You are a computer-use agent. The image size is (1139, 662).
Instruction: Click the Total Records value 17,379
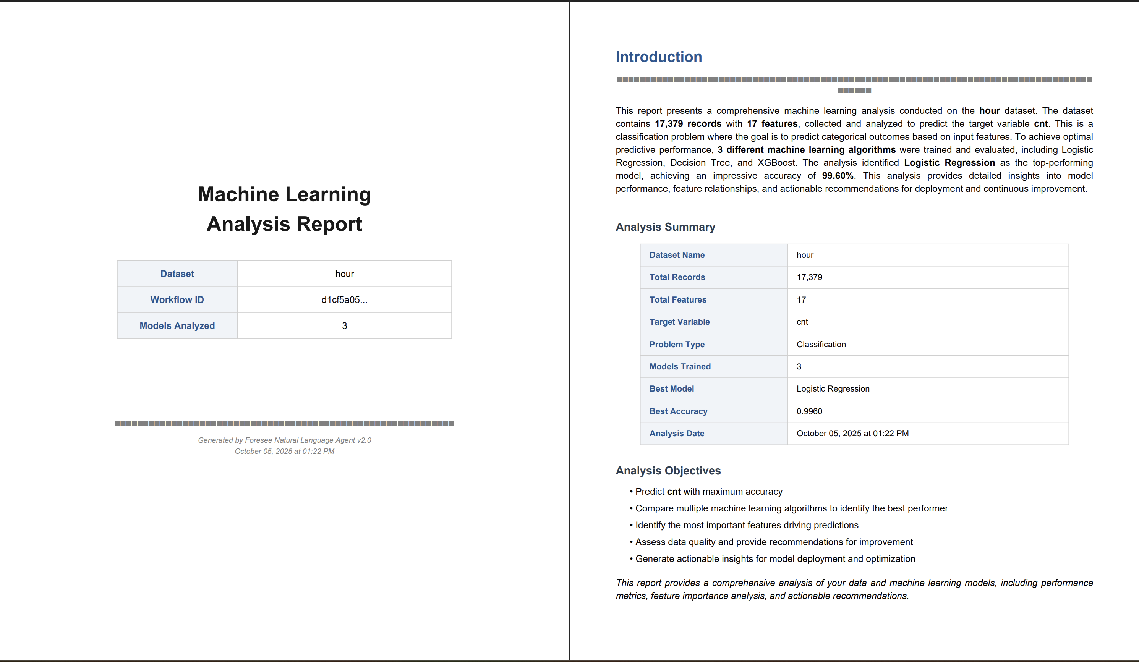(809, 277)
